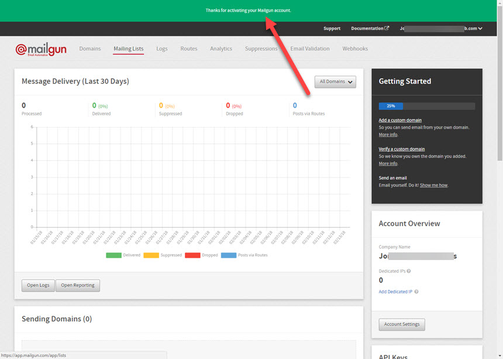Click More info under Verify a custom domain
Screen dimensions: 503x359
388,163
